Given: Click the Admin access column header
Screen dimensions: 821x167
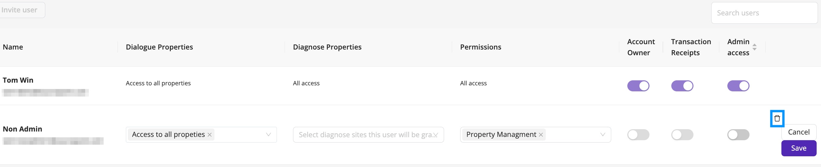Looking at the screenshot, I should [738, 47].
